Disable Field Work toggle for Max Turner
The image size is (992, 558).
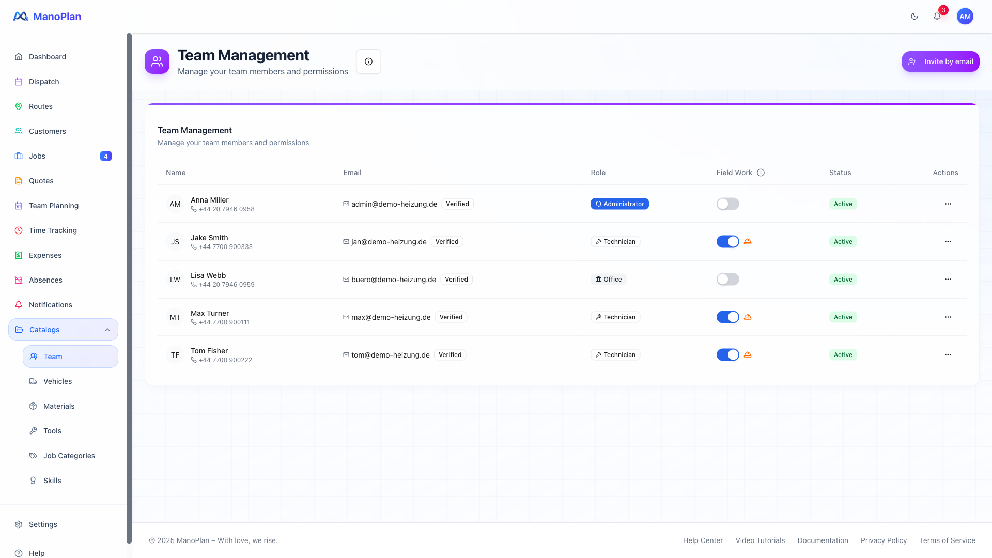pyautogui.click(x=727, y=317)
